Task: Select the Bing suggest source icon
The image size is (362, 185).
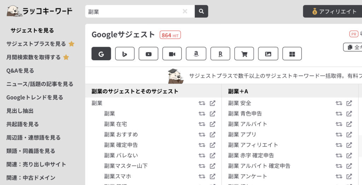Action: click(x=125, y=54)
